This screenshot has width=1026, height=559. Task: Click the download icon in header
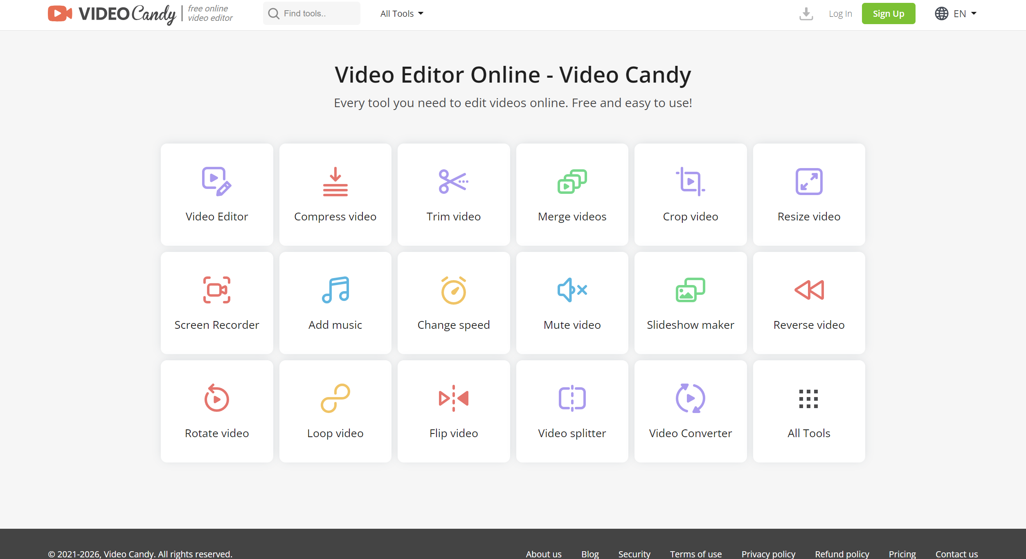coord(806,14)
